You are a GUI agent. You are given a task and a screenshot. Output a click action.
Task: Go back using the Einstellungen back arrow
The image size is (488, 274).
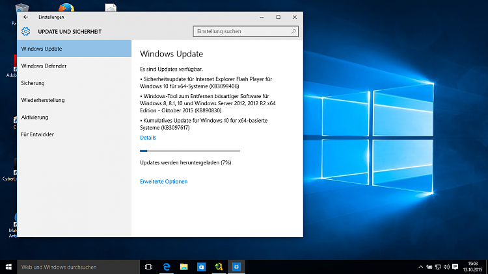tap(25, 17)
